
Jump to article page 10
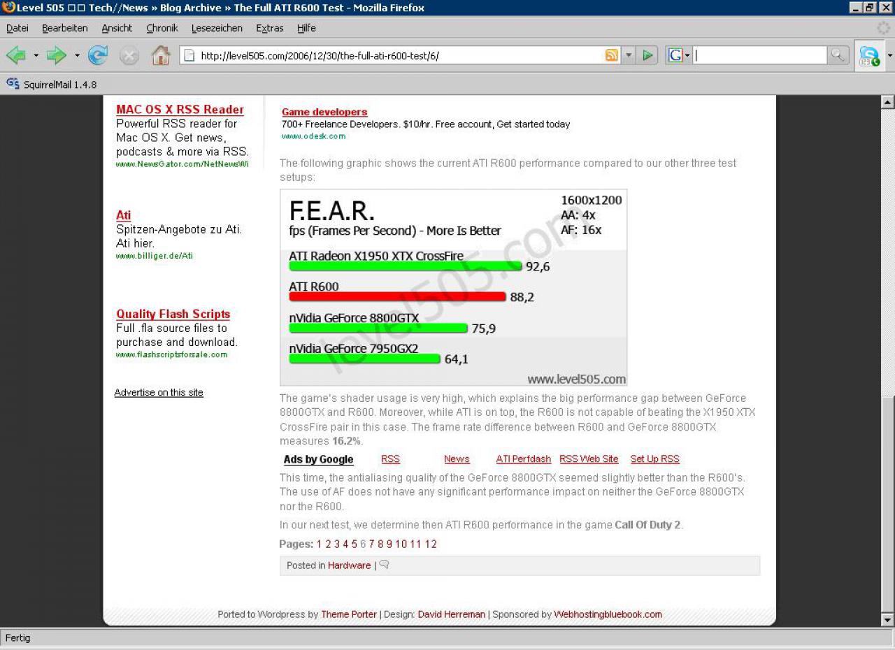401,544
